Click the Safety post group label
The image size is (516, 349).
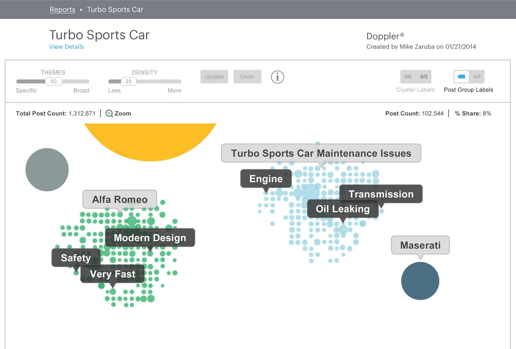76,258
